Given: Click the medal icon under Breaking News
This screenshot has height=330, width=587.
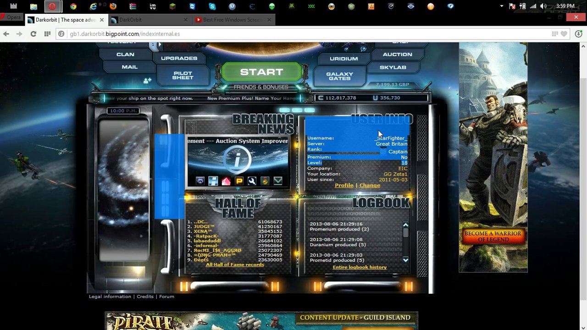Looking at the screenshot, I should tap(265, 181).
